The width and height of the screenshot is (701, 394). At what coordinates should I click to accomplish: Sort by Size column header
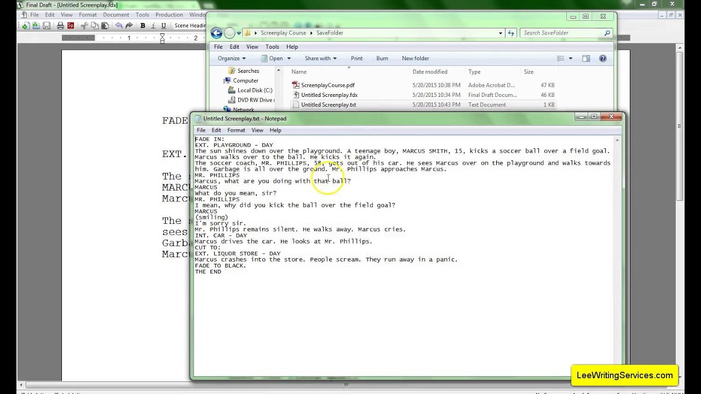coord(528,72)
